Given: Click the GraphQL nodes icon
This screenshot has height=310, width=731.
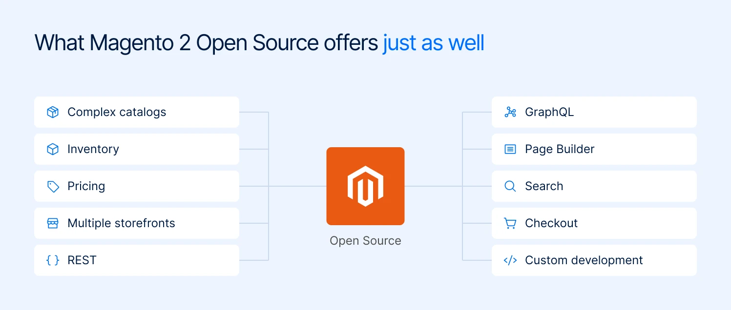Looking at the screenshot, I should 510,112.
